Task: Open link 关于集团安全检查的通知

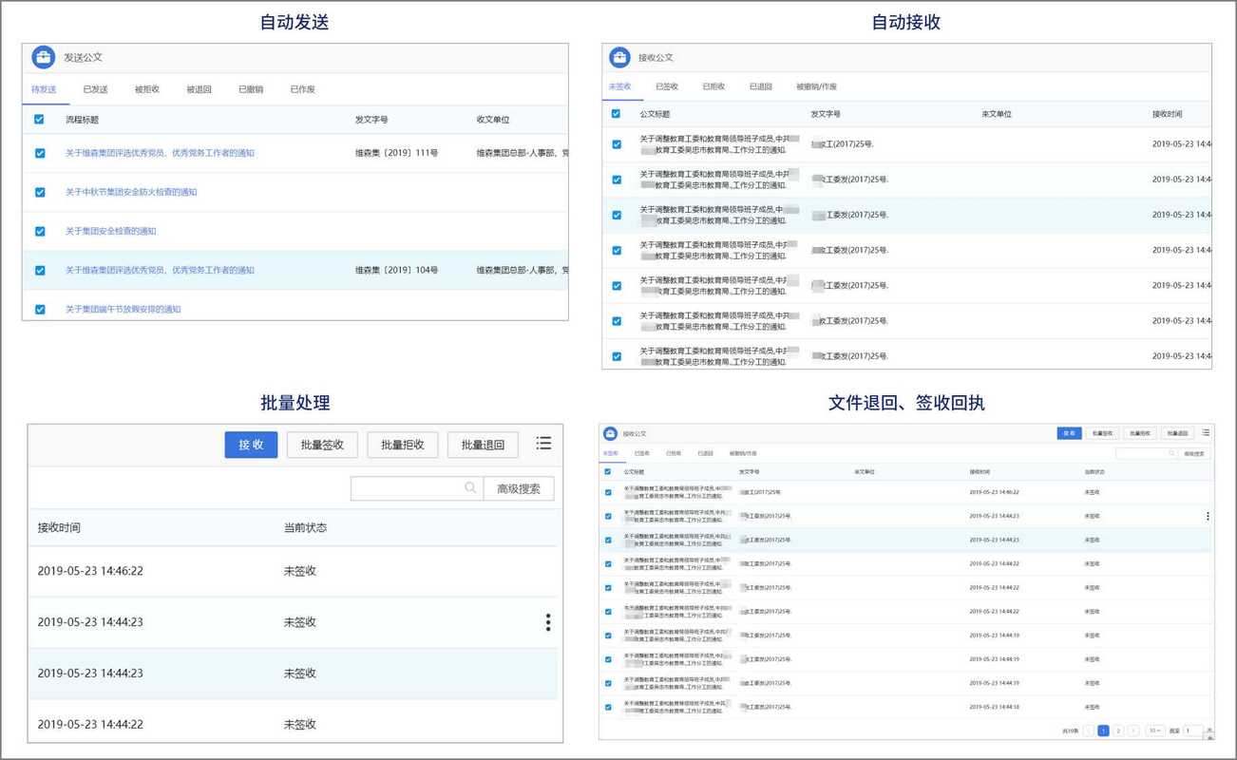Action: (x=110, y=232)
